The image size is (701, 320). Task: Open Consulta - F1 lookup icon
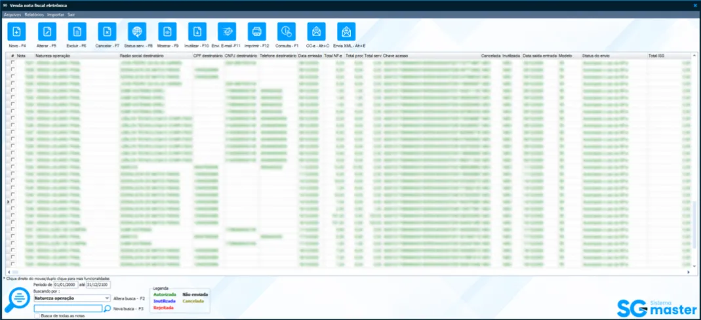[287, 31]
